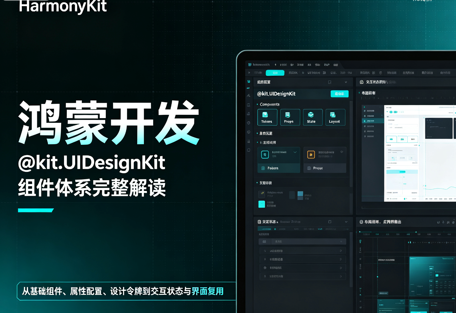
Task: Click the Compomnts section label
Action: pos(270,104)
